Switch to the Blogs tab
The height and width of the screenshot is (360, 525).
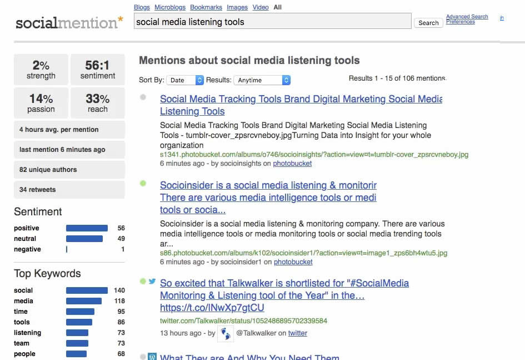click(142, 7)
